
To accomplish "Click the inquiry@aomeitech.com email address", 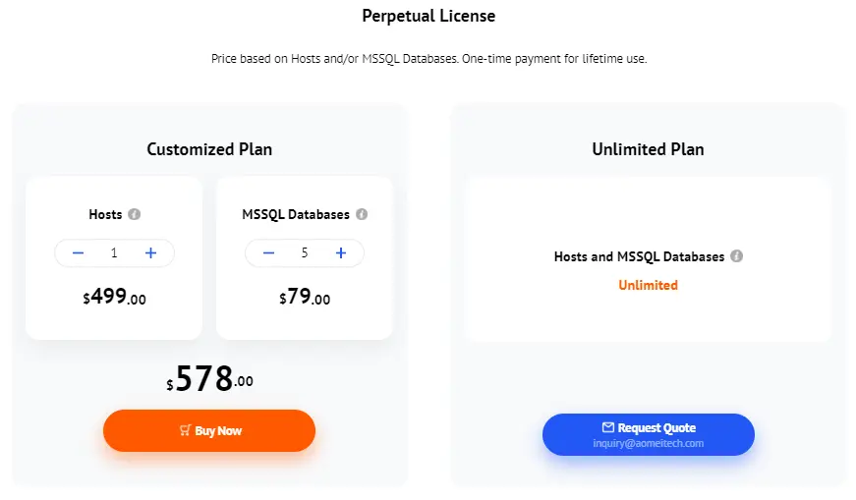I will 648,443.
